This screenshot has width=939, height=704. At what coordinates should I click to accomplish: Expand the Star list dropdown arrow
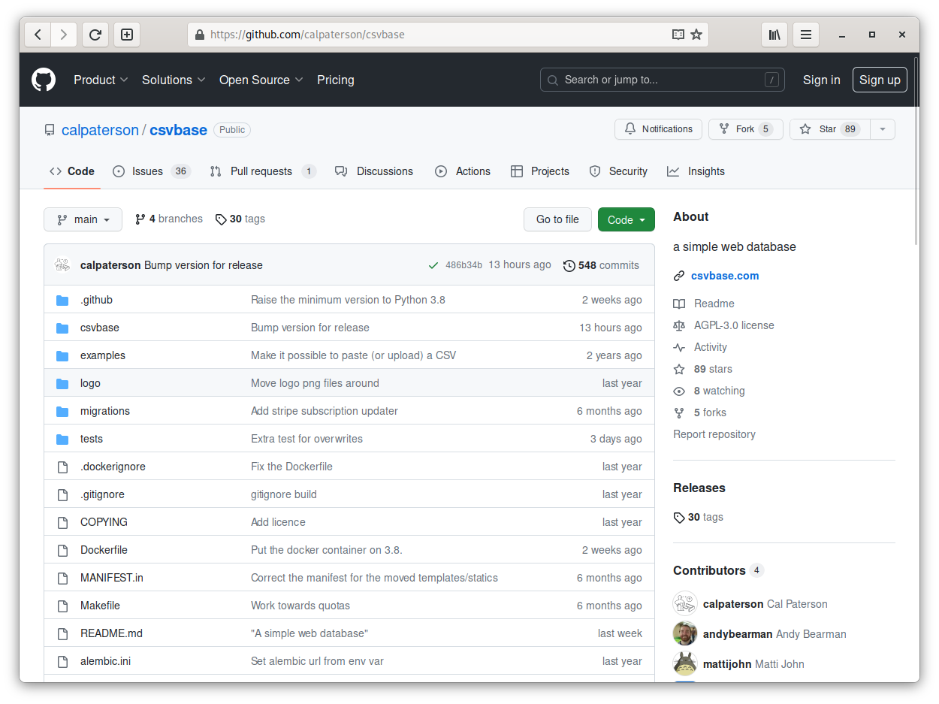(x=883, y=129)
